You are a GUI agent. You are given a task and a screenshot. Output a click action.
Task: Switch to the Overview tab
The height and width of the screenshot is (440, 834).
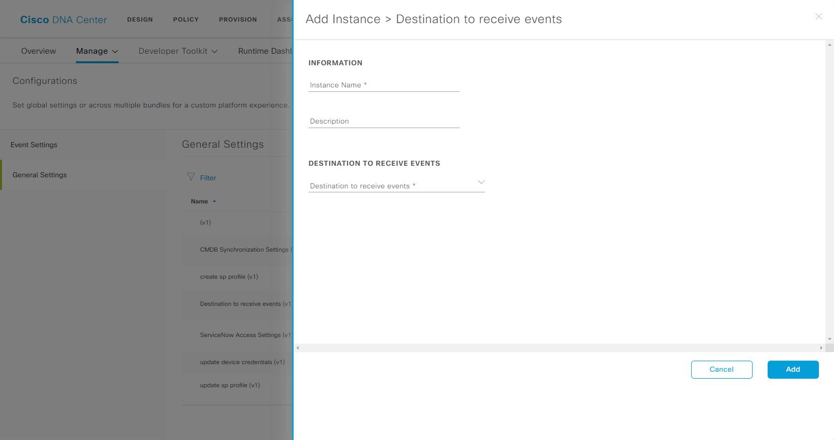[39, 51]
